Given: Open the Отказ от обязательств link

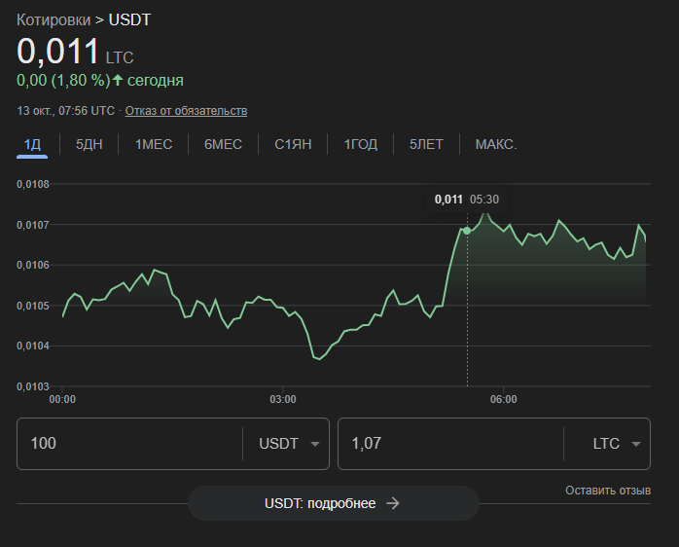Looking at the screenshot, I should (x=186, y=111).
